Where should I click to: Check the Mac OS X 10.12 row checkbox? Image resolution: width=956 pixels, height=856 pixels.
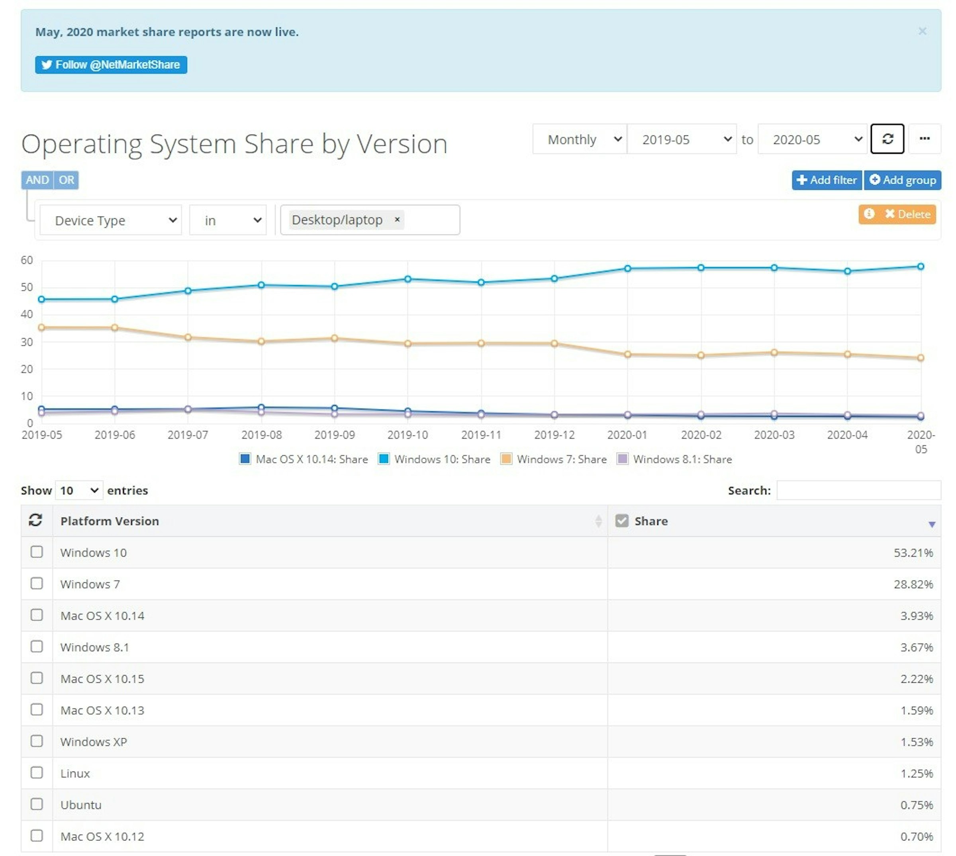click(37, 835)
